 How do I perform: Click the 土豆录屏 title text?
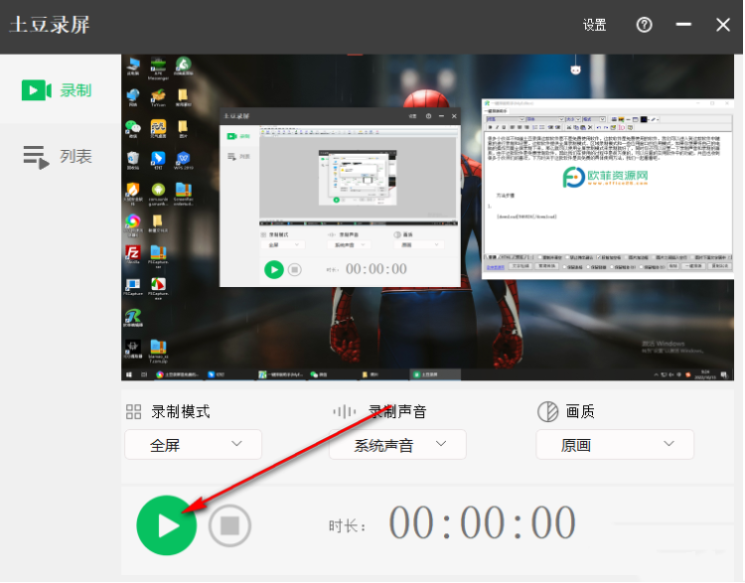click(50, 25)
